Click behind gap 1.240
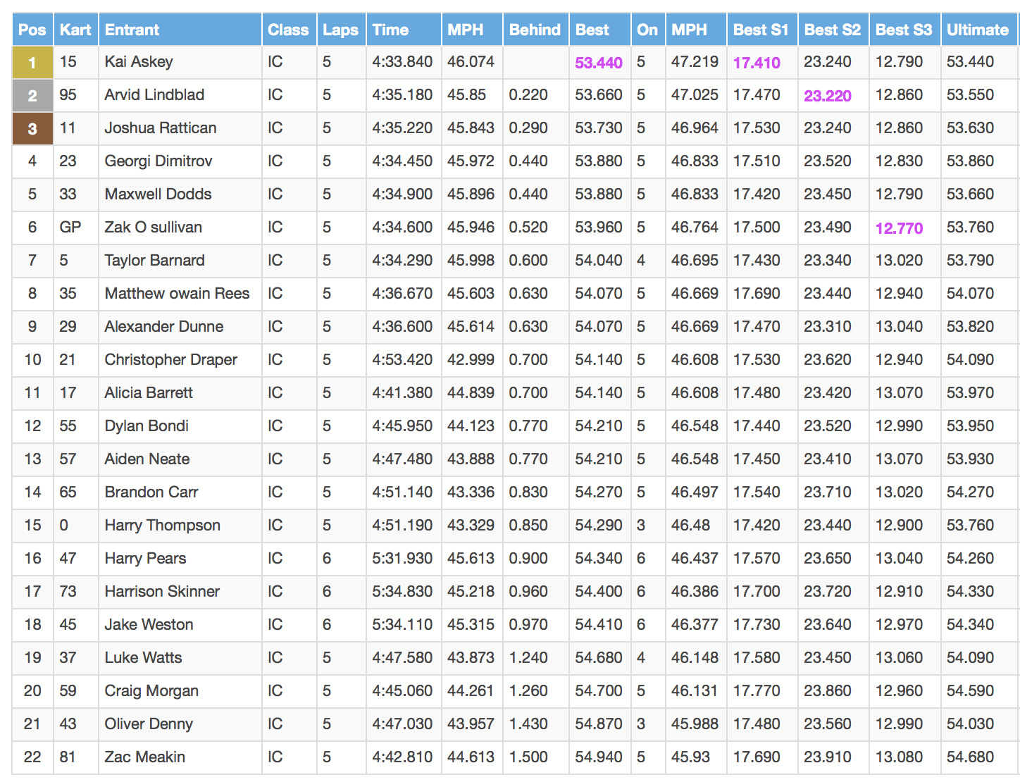This screenshot has width=1020, height=782. pos(528,658)
